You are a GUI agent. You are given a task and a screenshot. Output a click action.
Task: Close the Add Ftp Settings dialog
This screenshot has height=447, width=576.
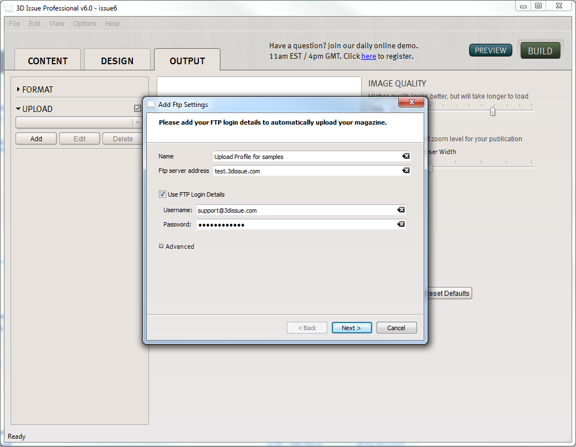click(412, 103)
